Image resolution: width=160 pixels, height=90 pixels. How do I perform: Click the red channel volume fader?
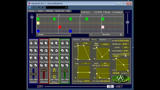coord(44,70)
